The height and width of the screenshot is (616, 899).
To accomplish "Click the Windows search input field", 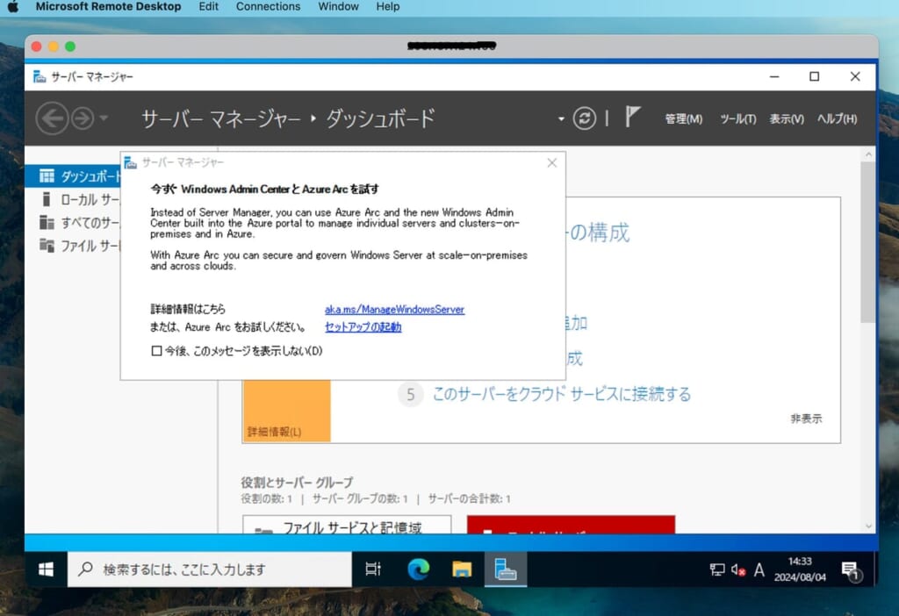I will 211,569.
